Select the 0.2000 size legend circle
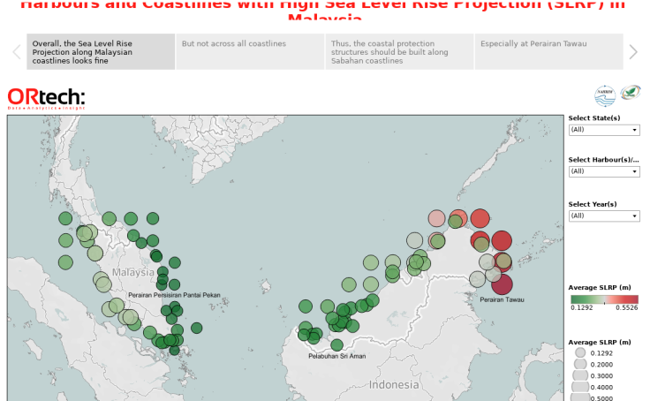The width and height of the screenshot is (650, 401). pos(580,364)
